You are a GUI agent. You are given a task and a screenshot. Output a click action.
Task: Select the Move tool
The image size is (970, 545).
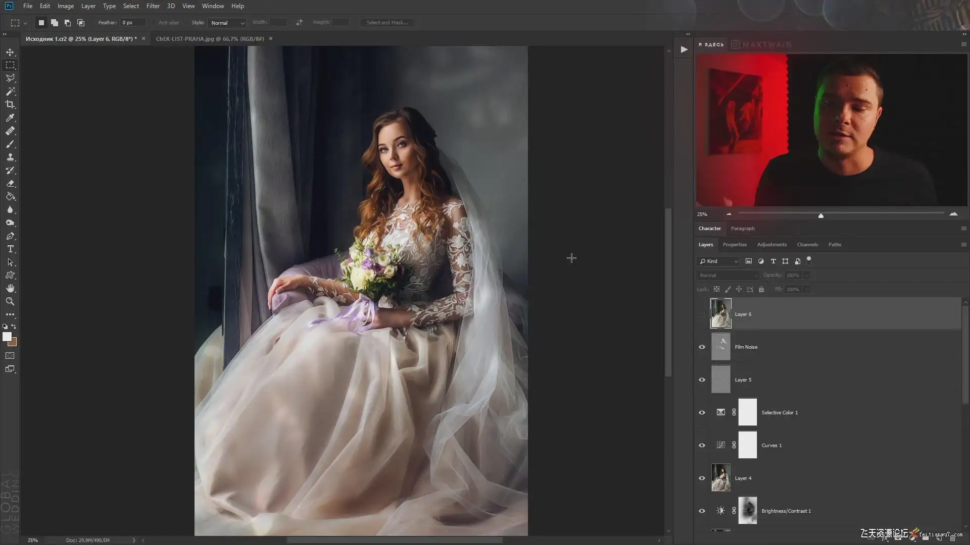[10, 52]
